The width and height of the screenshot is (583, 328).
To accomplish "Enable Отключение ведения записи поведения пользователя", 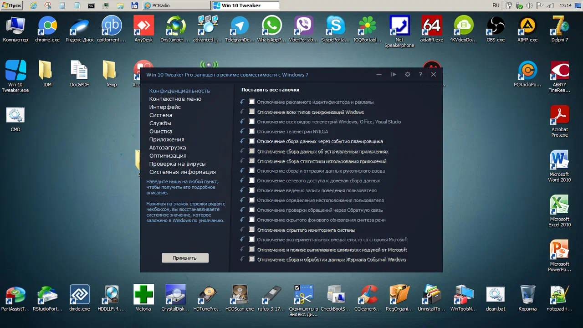I will click(x=251, y=190).
